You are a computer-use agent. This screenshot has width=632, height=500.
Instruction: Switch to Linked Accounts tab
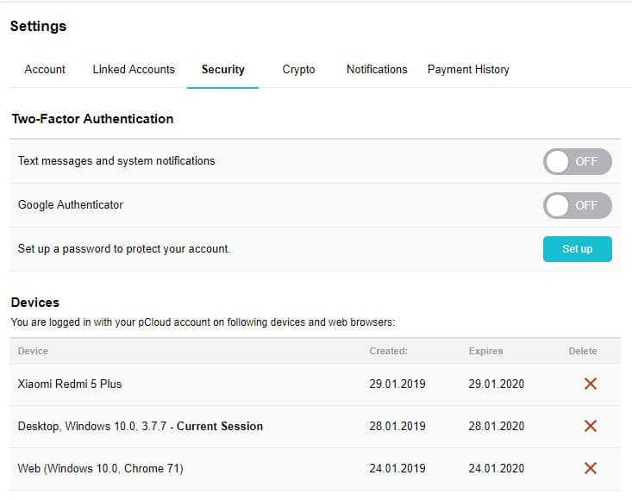tap(134, 69)
